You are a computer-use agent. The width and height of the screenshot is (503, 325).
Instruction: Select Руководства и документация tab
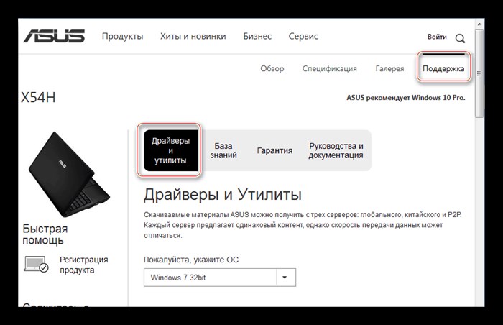(336, 150)
